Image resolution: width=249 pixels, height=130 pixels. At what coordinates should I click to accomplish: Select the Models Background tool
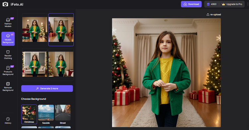click(8, 39)
